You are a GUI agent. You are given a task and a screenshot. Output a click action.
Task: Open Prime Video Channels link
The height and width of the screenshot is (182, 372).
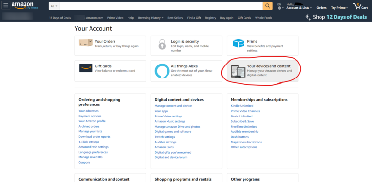[x=245, y=111]
